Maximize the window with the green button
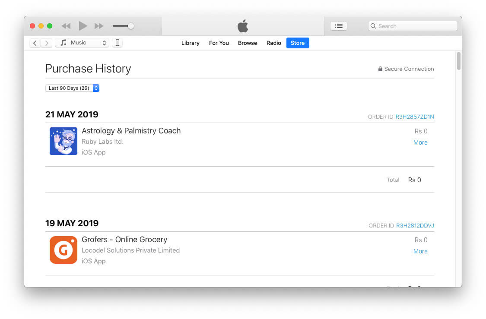The width and height of the screenshot is (486, 319). coord(50,26)
